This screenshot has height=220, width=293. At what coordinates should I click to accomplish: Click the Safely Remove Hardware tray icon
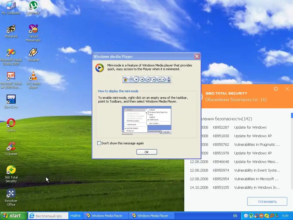(277, 216)
